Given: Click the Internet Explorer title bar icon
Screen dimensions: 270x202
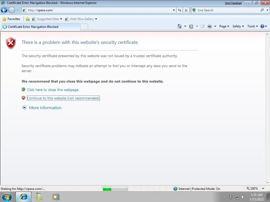Looking at the screenshot, I should click(x=3, y=3).
